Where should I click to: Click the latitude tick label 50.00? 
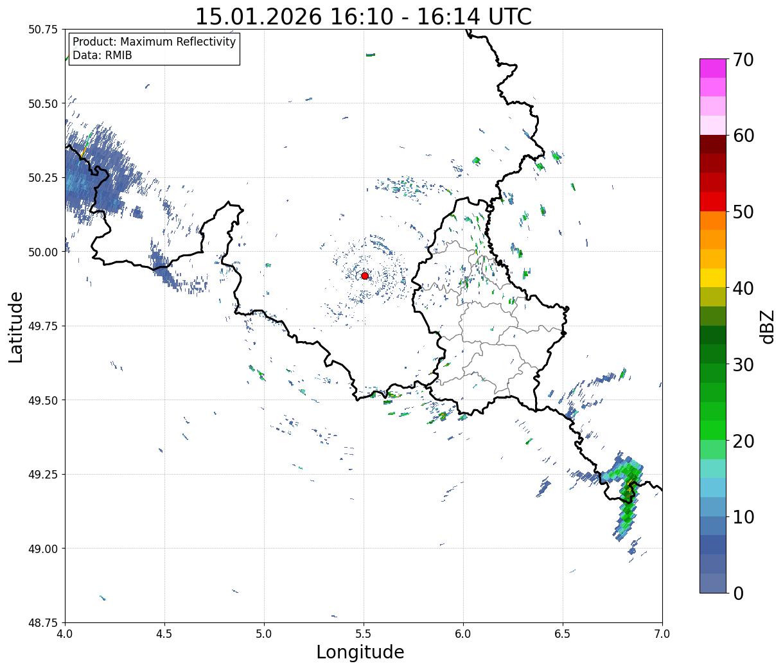click(x=43, y=252)
